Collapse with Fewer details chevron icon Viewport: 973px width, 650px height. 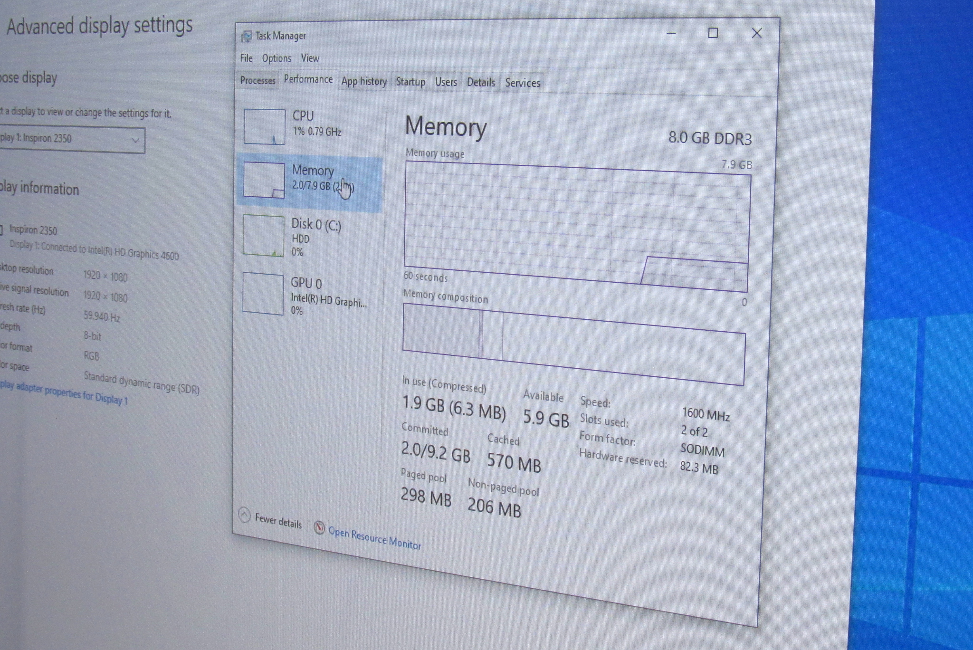244,515
